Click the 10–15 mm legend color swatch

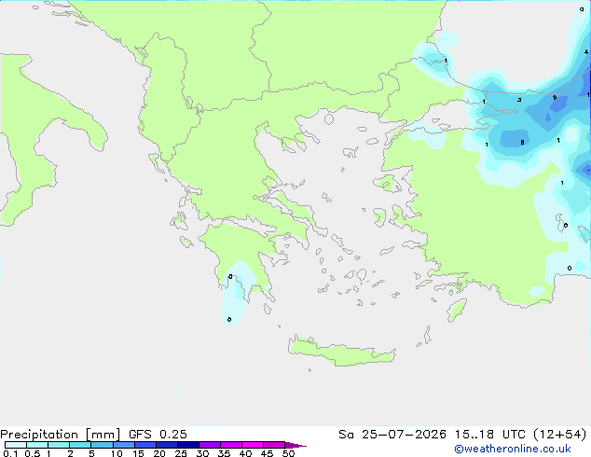[x=123, y=445]
